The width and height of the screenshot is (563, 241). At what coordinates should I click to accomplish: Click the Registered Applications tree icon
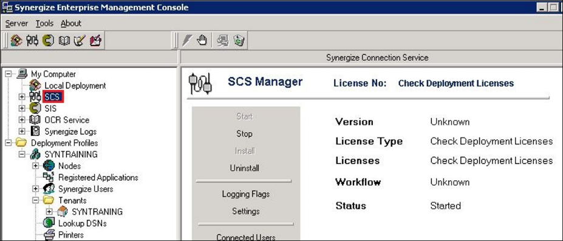(x=49, y=177)
